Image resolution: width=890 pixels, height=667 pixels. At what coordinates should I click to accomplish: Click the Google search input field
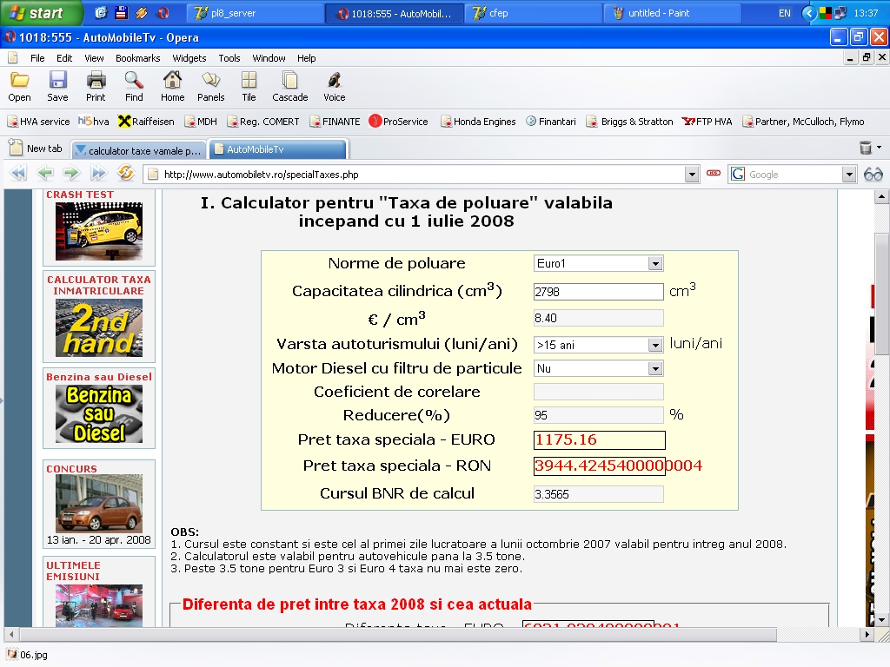coord(794,175)
